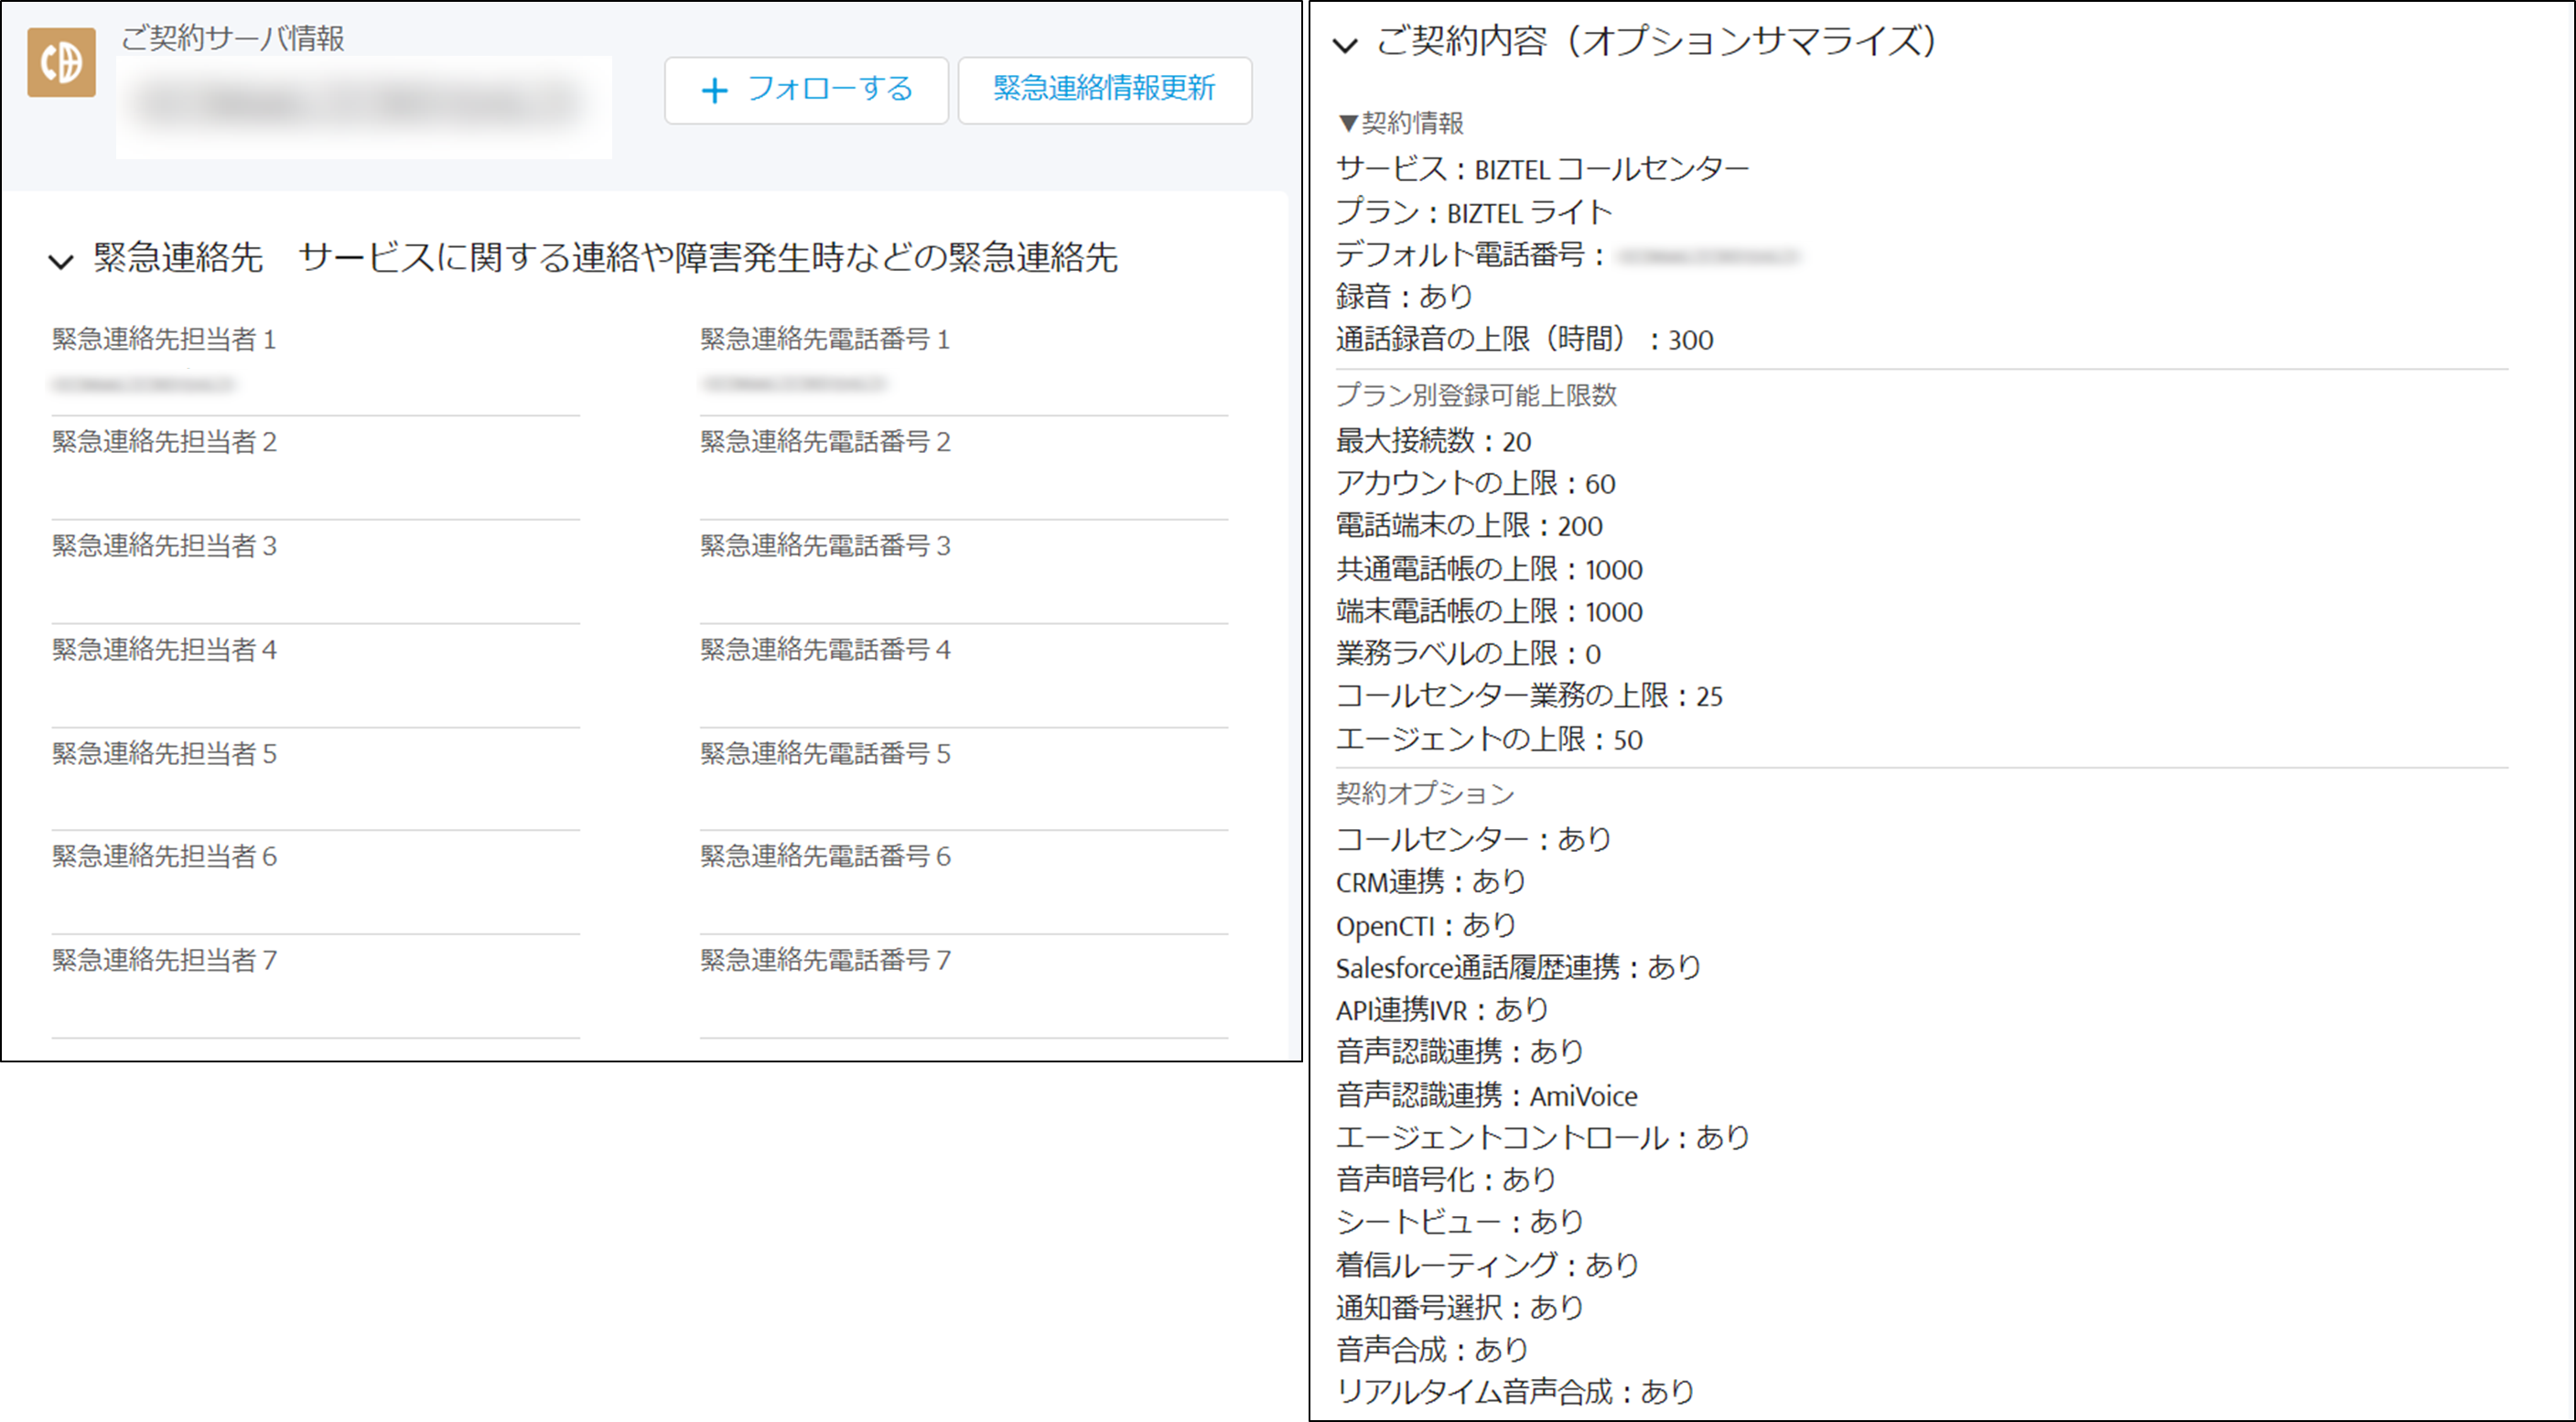Click 業務ラベルの上限：0
Image resolution: width=2576 pixels, height=1422 pixels.
click(1468, 654)
